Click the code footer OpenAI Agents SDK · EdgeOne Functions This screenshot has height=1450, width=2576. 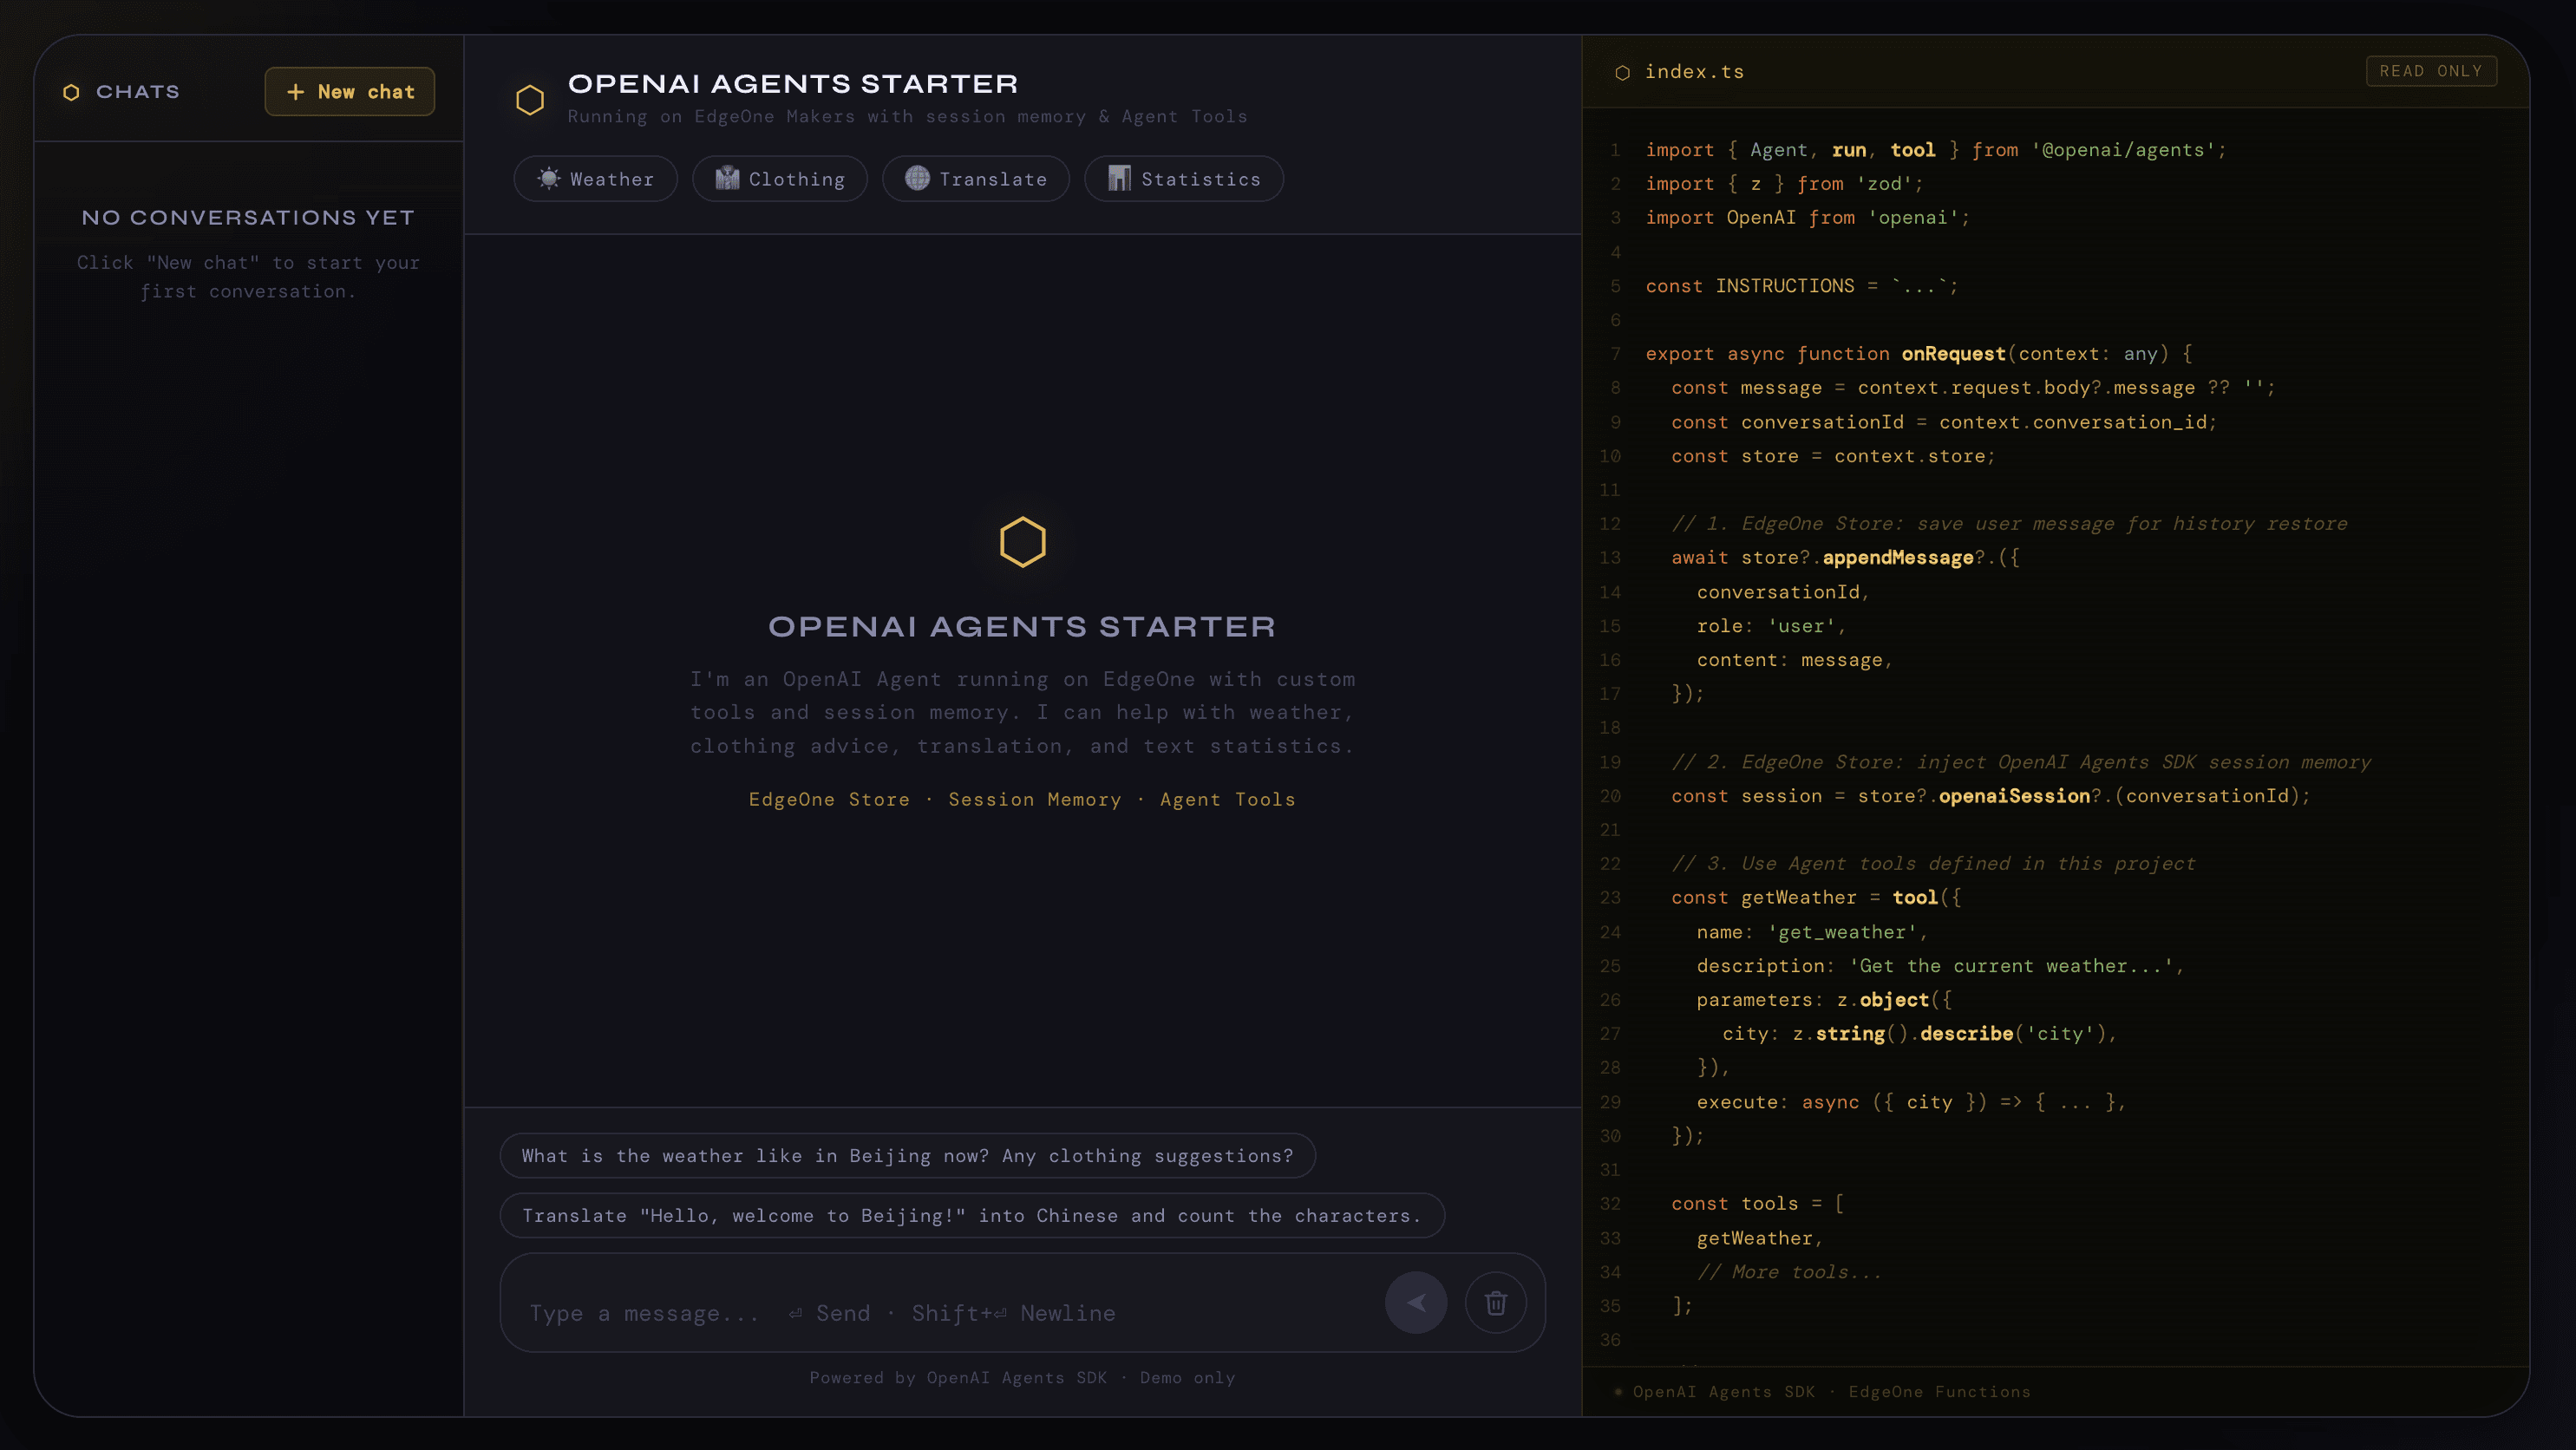point(1832,1392)
